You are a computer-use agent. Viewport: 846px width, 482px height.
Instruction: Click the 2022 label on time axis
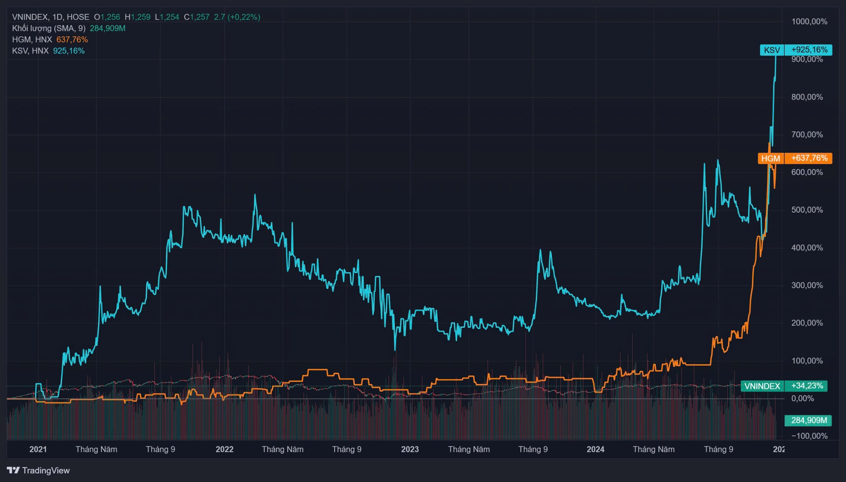point(225,450)
